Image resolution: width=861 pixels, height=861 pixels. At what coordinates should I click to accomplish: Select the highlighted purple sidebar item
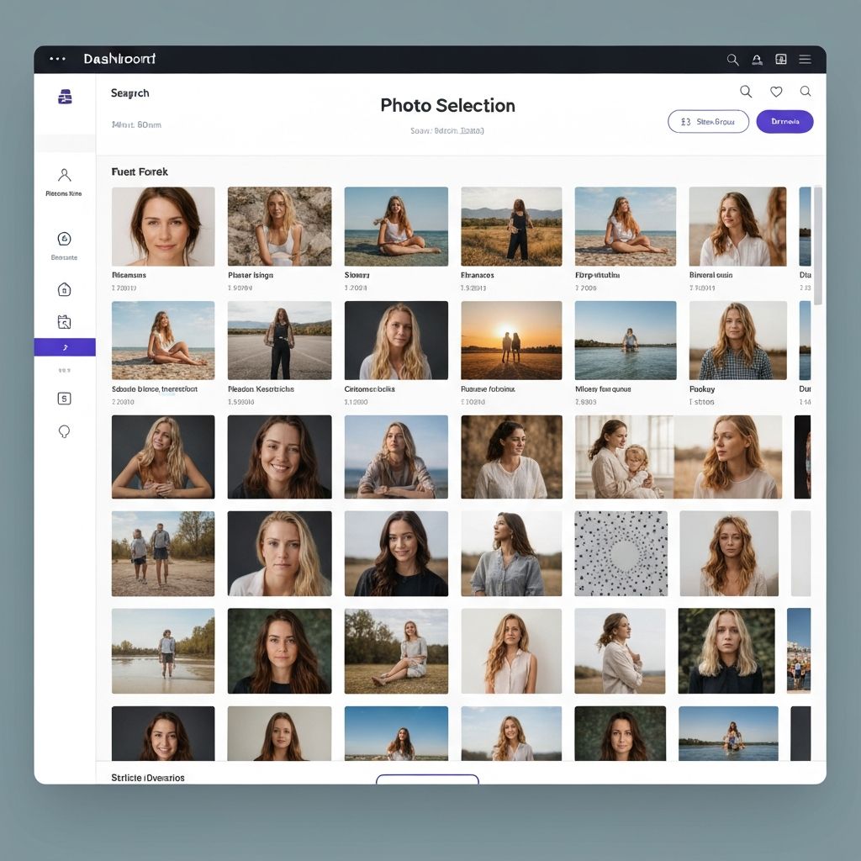pos(65,347)
